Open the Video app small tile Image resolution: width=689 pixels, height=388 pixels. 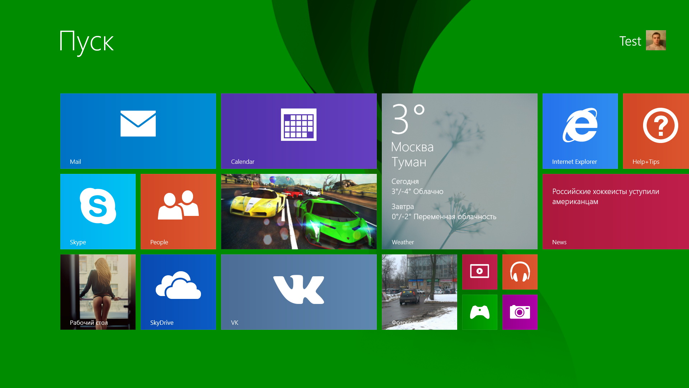coord(480,272)
